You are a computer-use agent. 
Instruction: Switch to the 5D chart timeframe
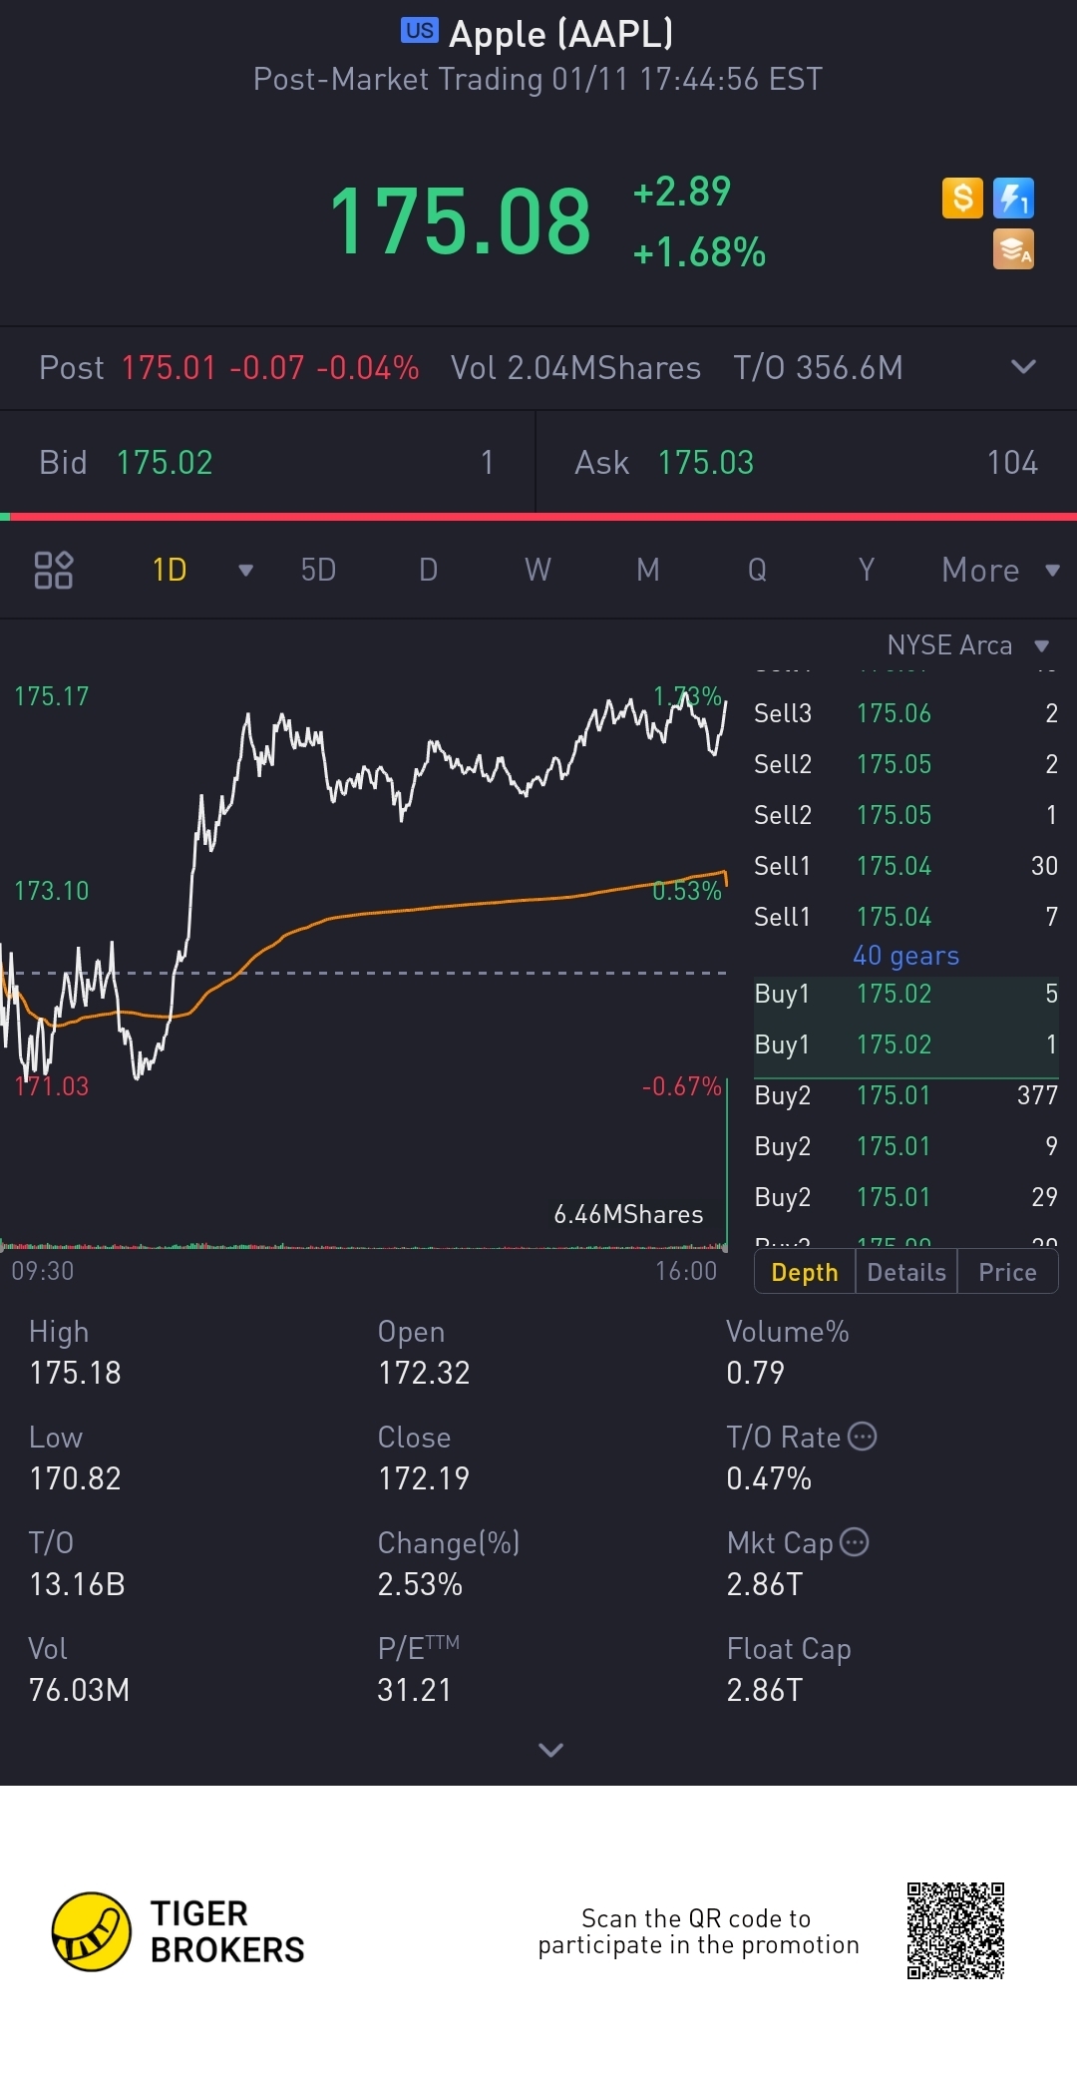318,571
